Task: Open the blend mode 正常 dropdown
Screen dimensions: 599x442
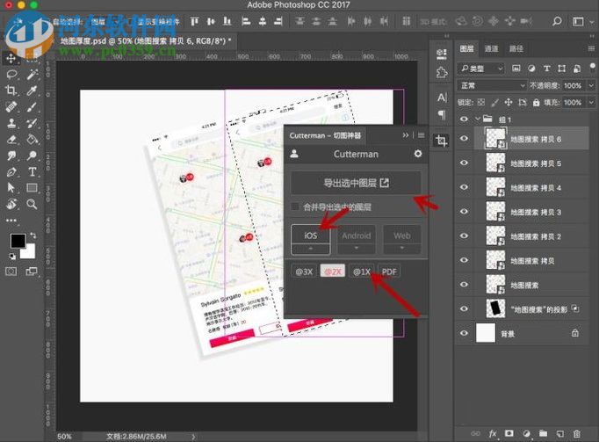Action: click(493, 85)
